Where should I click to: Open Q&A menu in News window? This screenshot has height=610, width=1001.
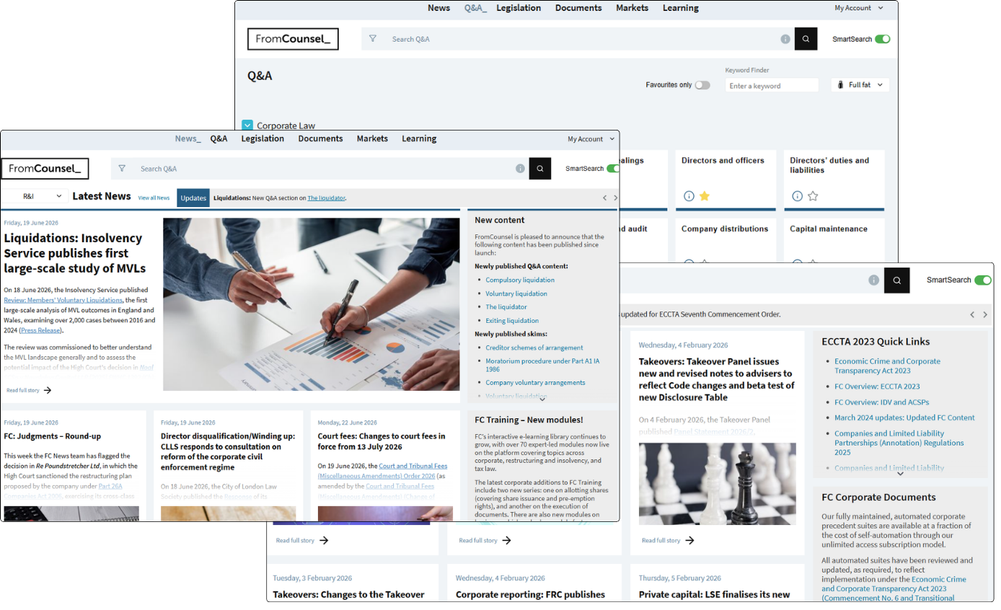click(x=219, y=138)
